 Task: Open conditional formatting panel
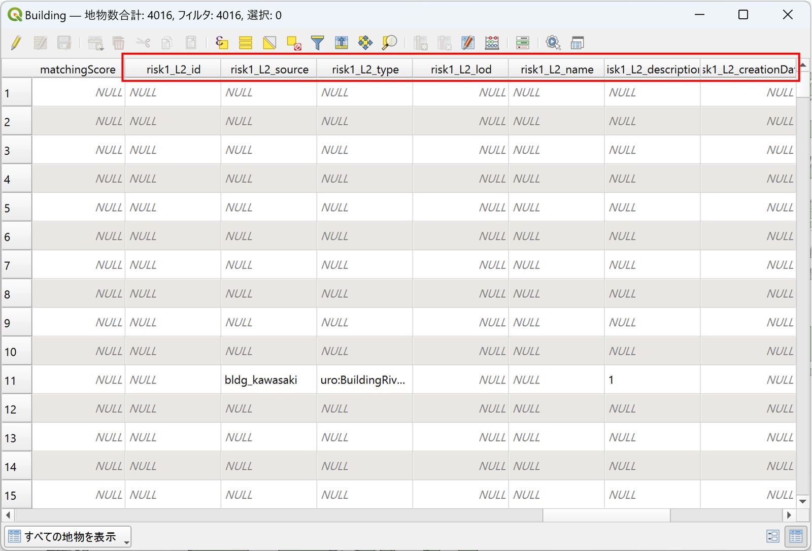click(523, 43)
